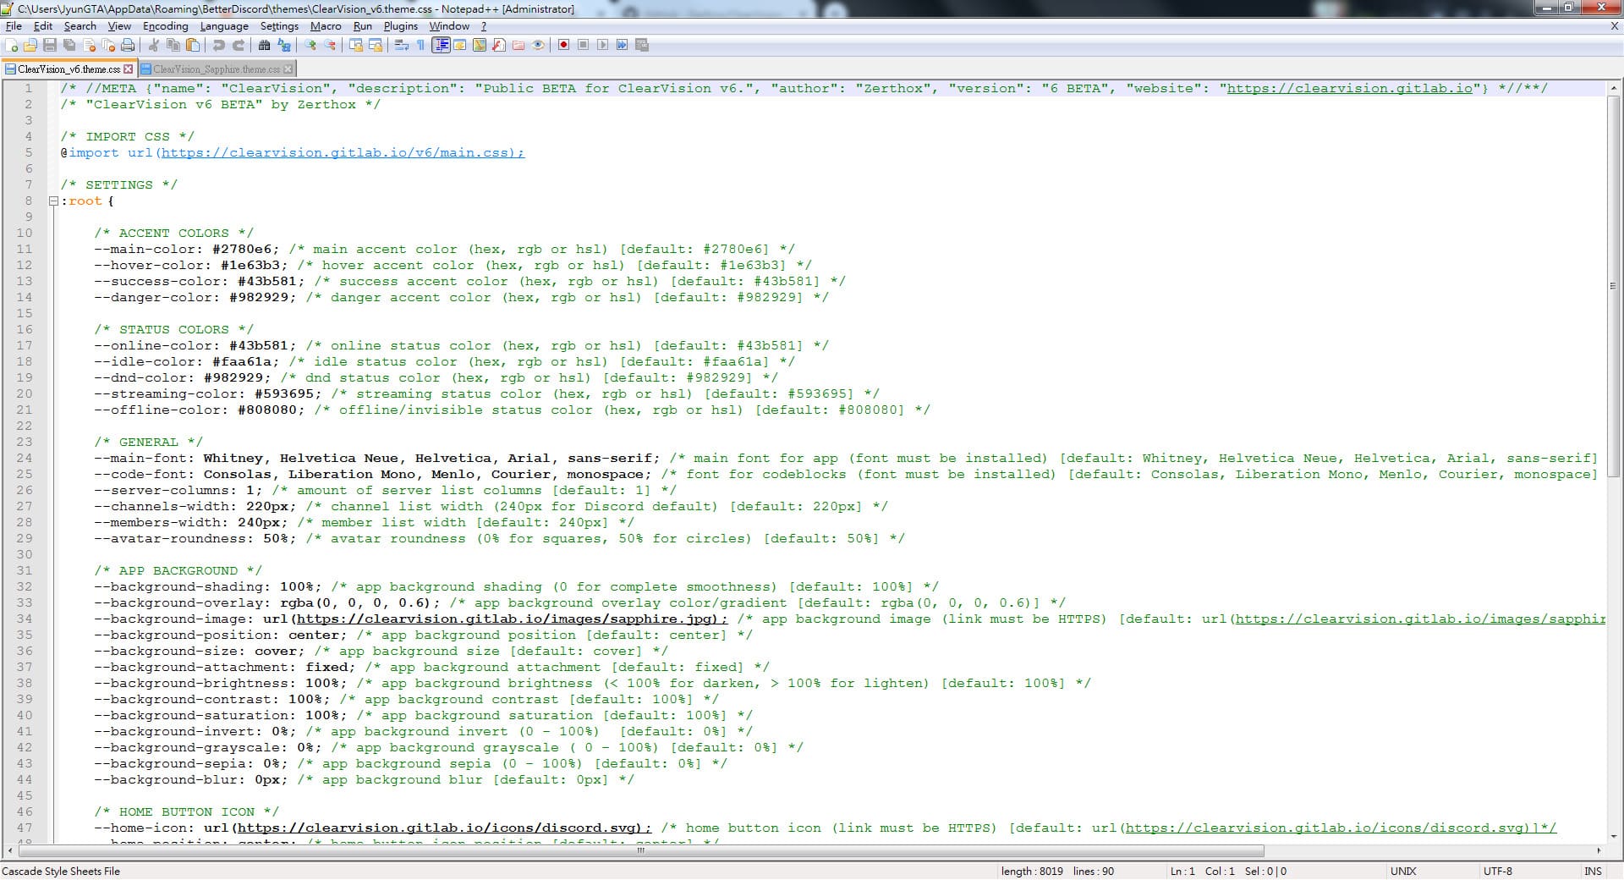Paste clipboard with the Paste icon
This screenshot has width=1624, height=880.
pos(193,45)
